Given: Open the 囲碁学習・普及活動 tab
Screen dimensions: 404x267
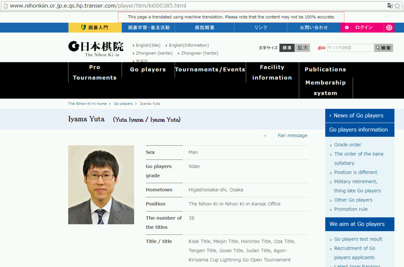Looking at the screenshot, I should pos(149,28).
